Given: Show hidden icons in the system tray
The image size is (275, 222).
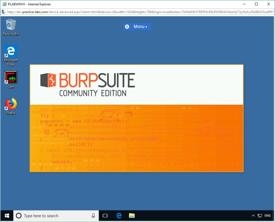Looking at the screenshot, I should pyautogui.click(x=253, y=215).
